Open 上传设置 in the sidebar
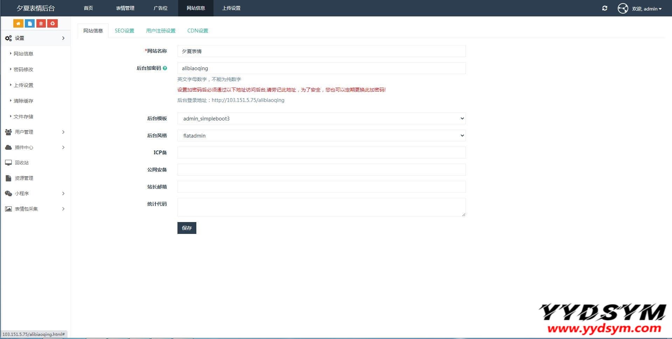This screenshot has width=672, height=339. click(23, 85)
